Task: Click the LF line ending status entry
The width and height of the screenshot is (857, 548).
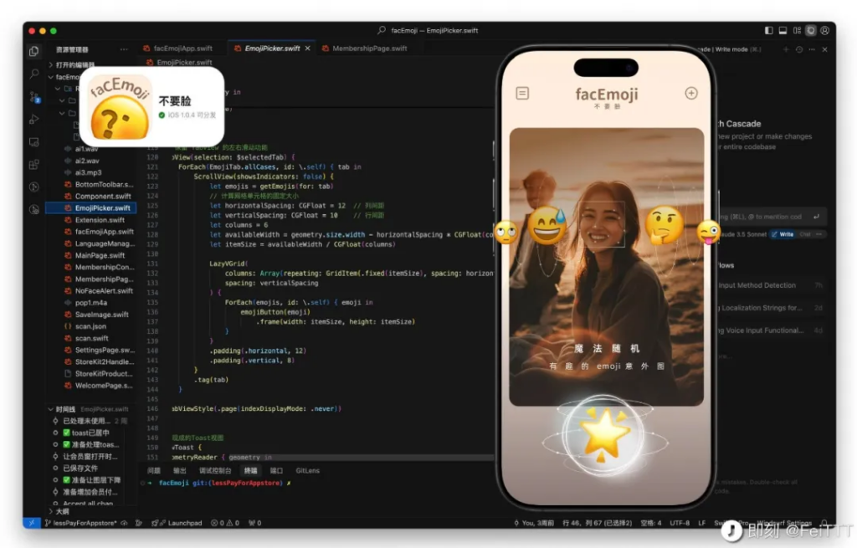Action: pyautogui.click(x=702, y=523)
